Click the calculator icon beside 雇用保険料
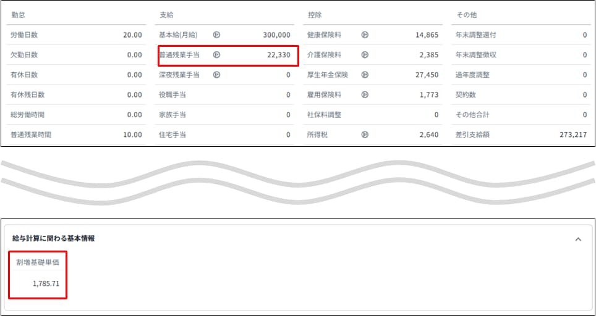Image resolution: width=596 pixels, height=316 pixels. coord(365,94)
